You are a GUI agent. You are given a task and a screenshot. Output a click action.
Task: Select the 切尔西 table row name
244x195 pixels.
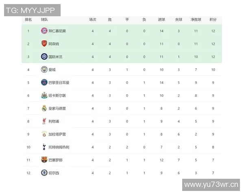pyautogui.click(x=53, y=173)
